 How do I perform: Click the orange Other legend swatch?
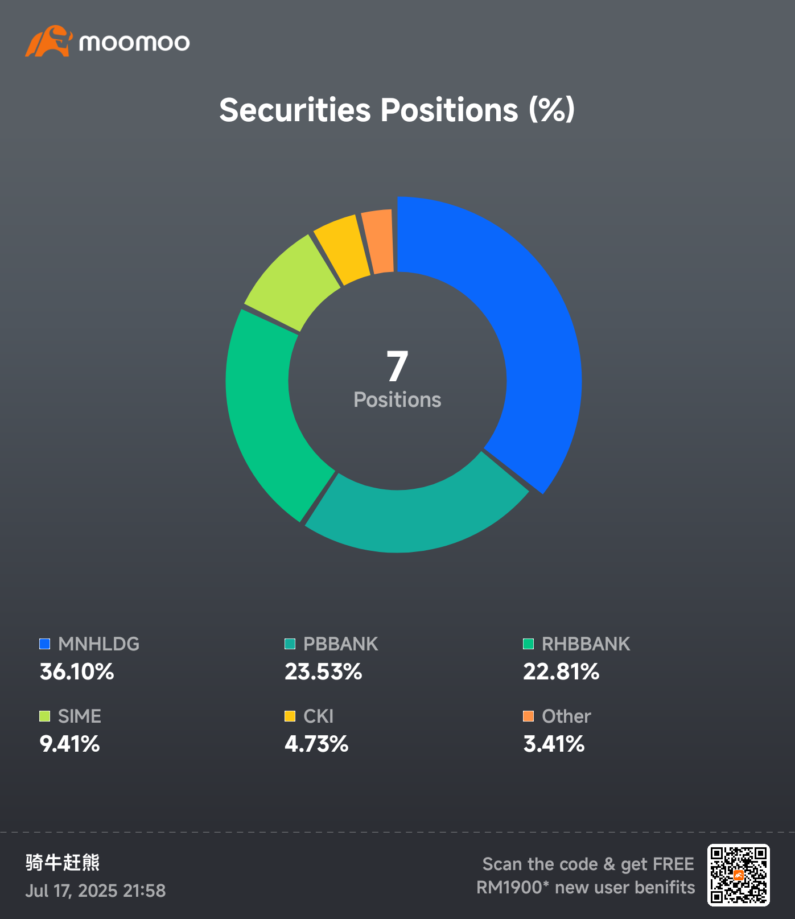pyautogui.click(x=528, y=716)
